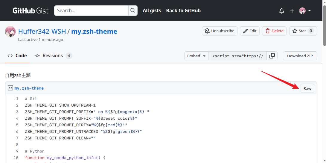Click the GitHub Gist logo
The height and width of the screenshot is (163, 326).
[x=31, y=11]
